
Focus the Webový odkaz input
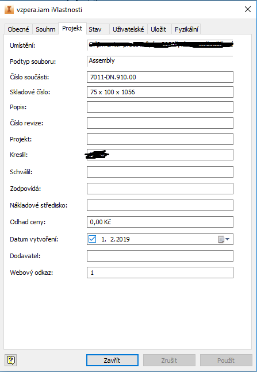(160, 273)
